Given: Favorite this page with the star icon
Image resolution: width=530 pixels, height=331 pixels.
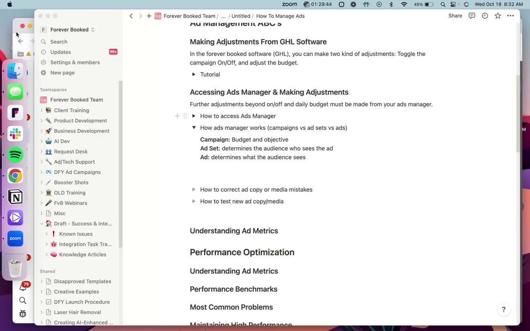Looking at the screenshot, I should click(498, 16).
